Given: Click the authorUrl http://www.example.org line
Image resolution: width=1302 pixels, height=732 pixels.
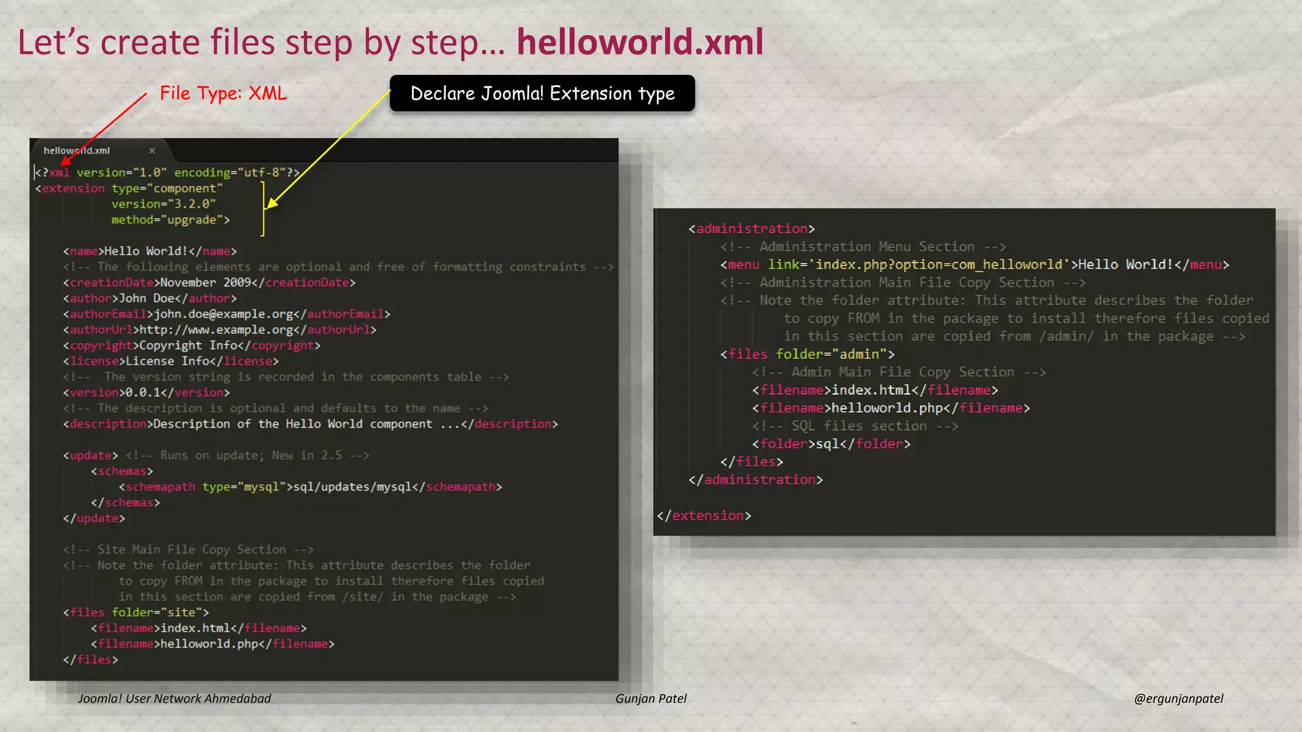Looking at the screenshot, I should point(219,330).
